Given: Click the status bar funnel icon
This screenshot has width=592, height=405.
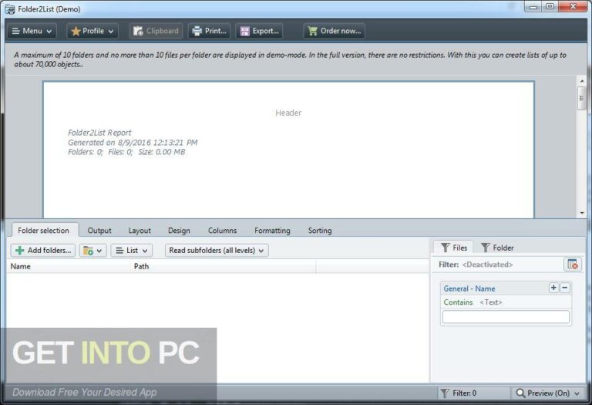Looking at the screenshot, I should [445, 393].
